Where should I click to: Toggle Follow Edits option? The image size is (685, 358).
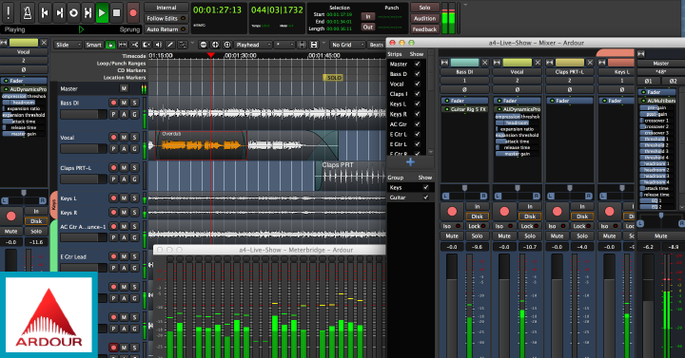click(166, 18)
